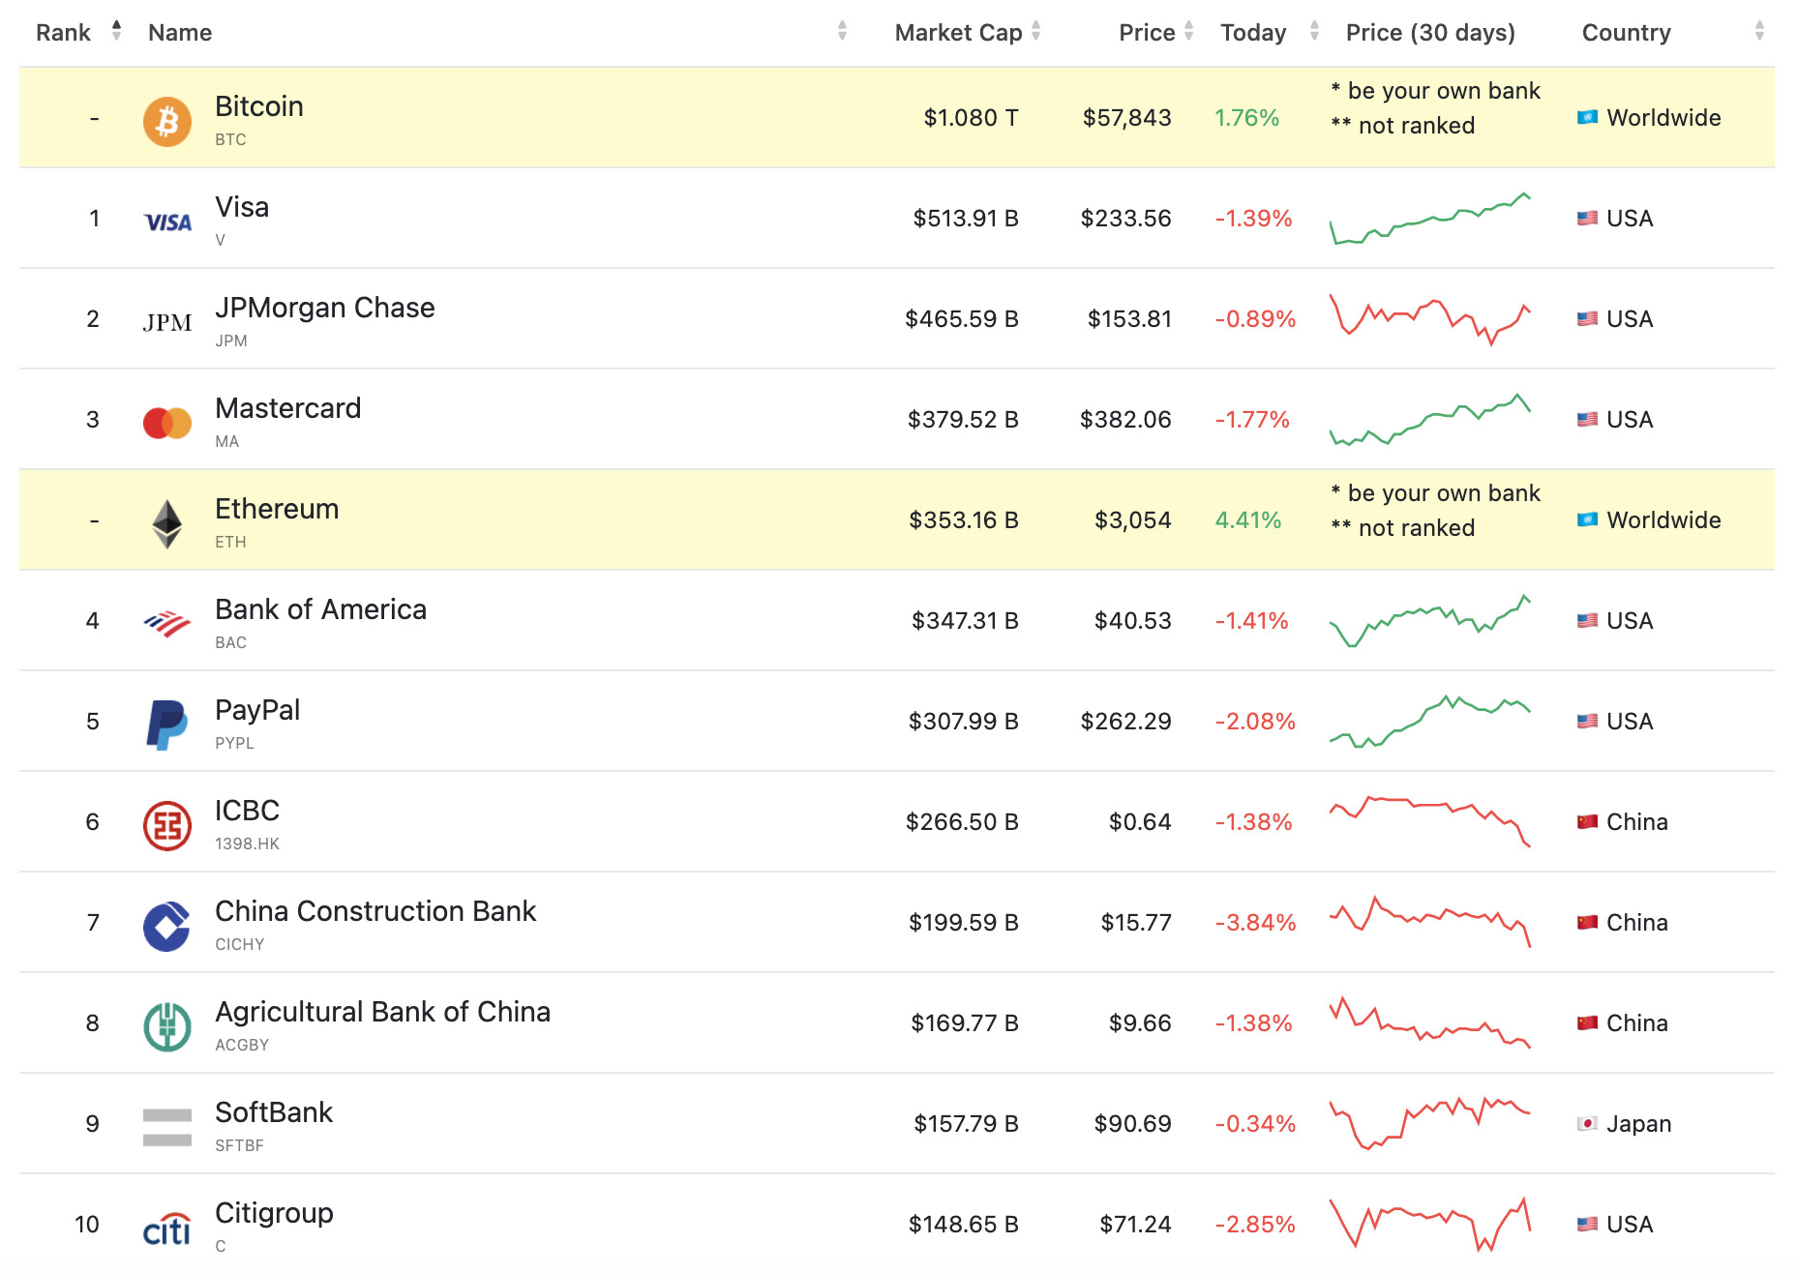This screenshot has height=1273, width=1798.
Task: Click the USA flag in JPMorgan Chase row
Action: (x=1587, y=319)
